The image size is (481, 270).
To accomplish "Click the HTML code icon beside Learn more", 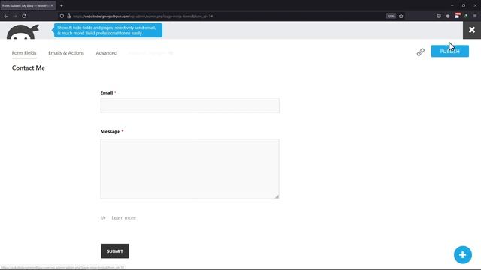I will (103, 218).
